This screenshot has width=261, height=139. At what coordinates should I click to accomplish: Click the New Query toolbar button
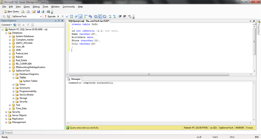[11, 11]
